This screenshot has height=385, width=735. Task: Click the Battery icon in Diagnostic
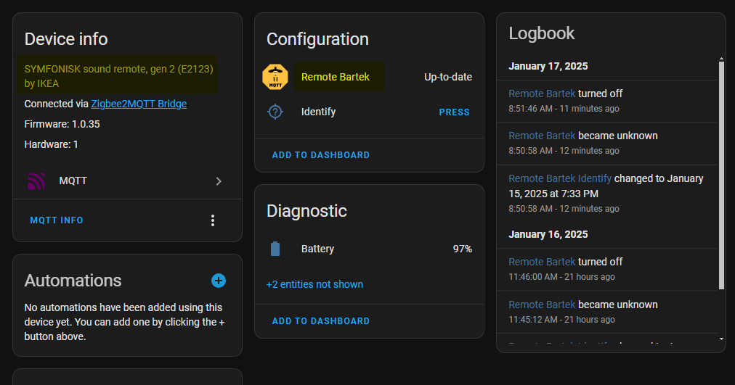(x=275, y=249)
